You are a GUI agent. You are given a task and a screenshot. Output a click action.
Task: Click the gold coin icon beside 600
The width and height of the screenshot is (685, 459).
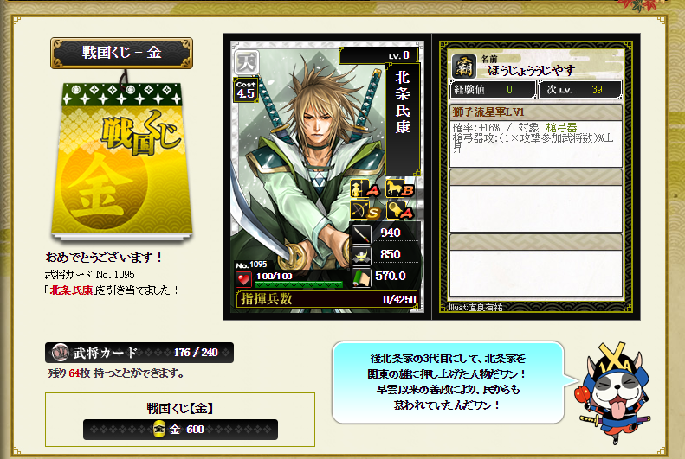coord(159,430)
